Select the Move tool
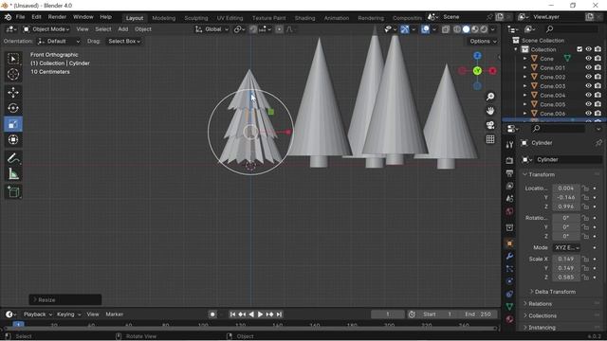 (x=13, y=93)
